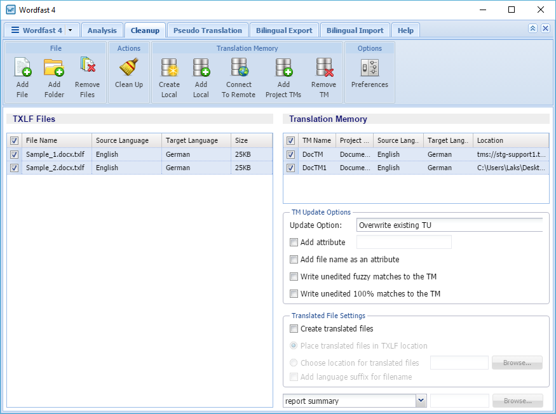Sort files by Source Language column

[x=126, y=140]
